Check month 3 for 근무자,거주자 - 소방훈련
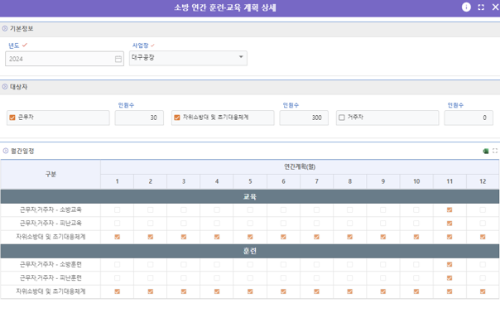The height and width of the screenshot is (313, 500). 183,264
